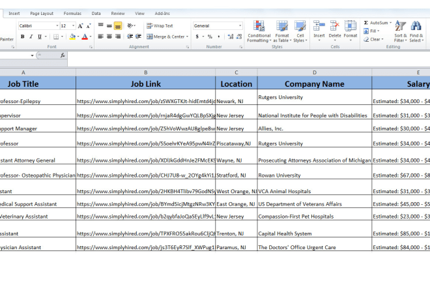Click Delete cells icon

click(x=335, y=26)
